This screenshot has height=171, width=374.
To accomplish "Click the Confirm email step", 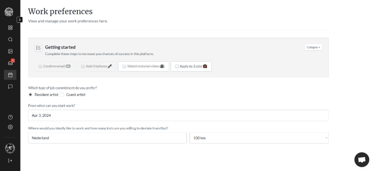I will point(55,66).
